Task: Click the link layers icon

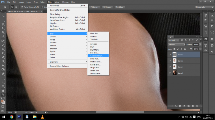Action: pos(171,106)
